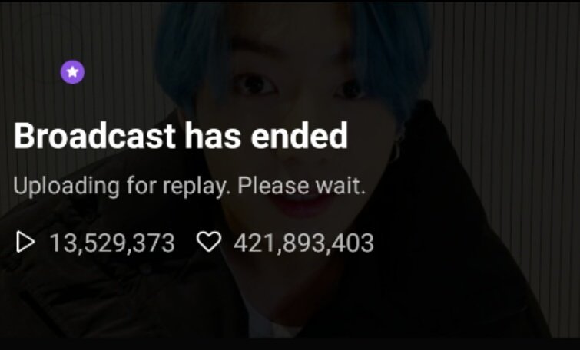
Task: Click the black bar below the video
Action: tap(290, 344)
